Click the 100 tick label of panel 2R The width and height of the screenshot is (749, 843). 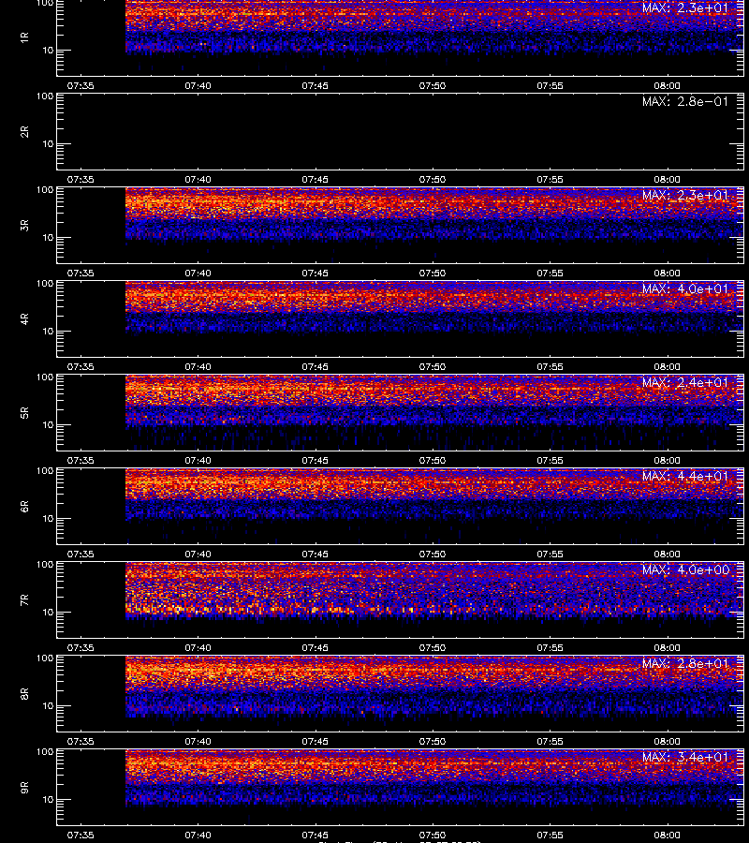click(x=45, y=96)
